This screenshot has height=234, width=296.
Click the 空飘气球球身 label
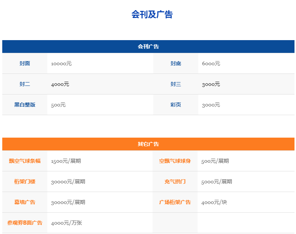click(x=175, y=161)
